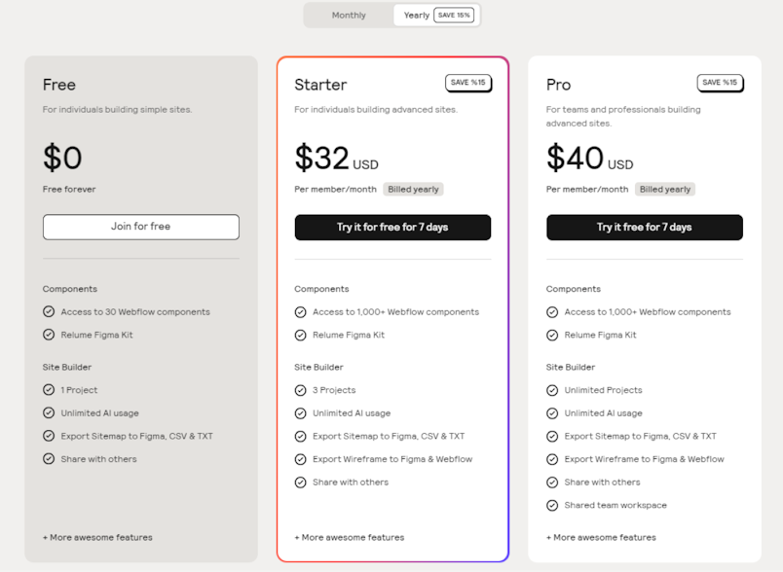Expand More awesome features in Starter plan

click(x=349, y=537)
